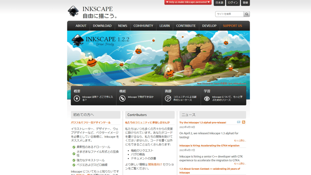Click the Inkscape 1.2.2 banner logo

click(100, 40)
